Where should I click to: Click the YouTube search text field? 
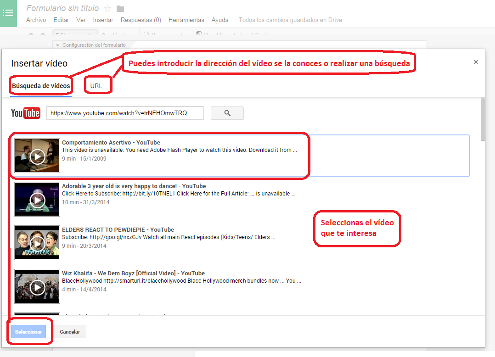click(125, 113)
